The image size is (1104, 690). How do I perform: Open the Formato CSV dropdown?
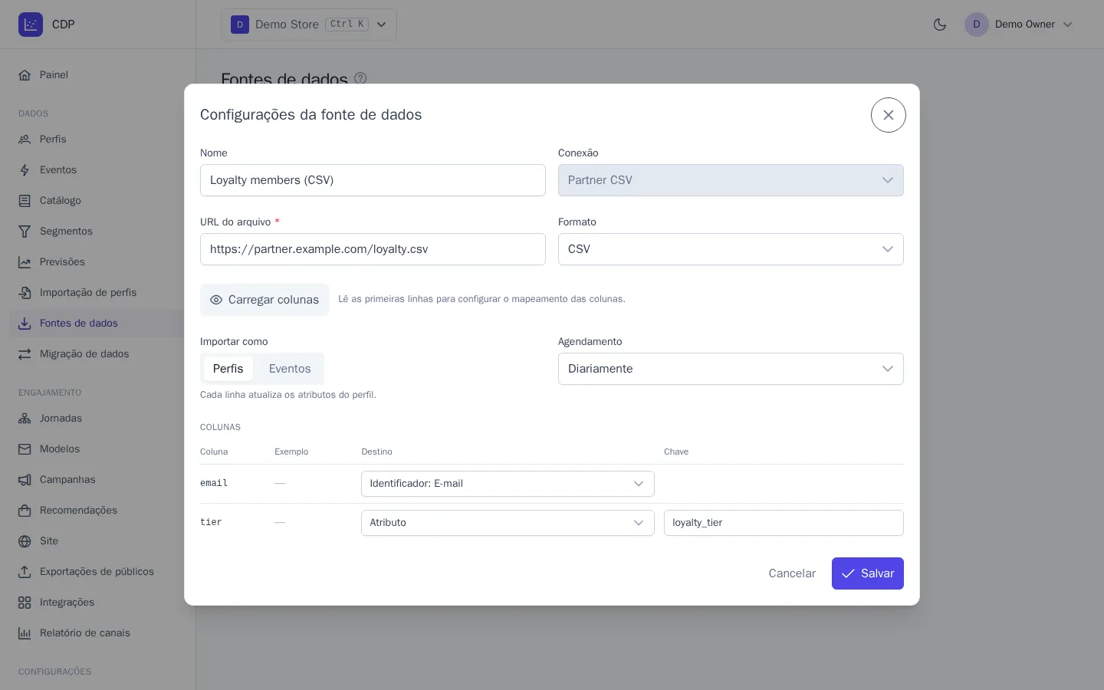tap(731, 249)
